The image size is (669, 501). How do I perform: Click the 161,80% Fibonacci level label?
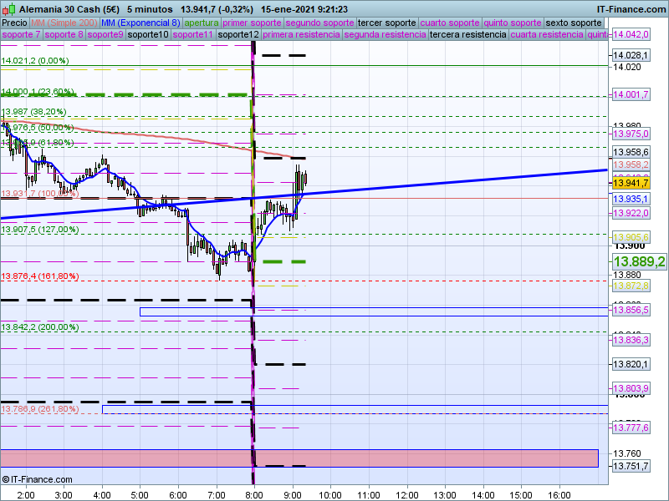click(x=40, y=276)
